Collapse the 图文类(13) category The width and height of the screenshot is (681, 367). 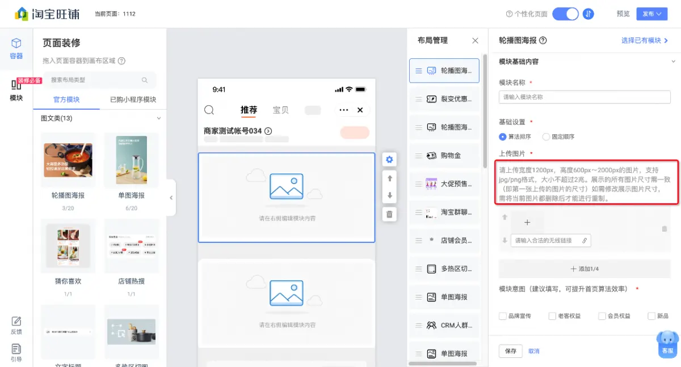[159, 118]
